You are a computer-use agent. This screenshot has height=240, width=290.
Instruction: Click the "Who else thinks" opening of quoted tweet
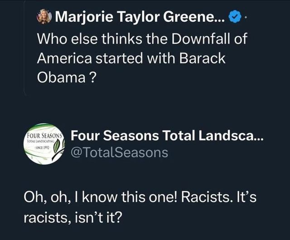click(90, 38)
